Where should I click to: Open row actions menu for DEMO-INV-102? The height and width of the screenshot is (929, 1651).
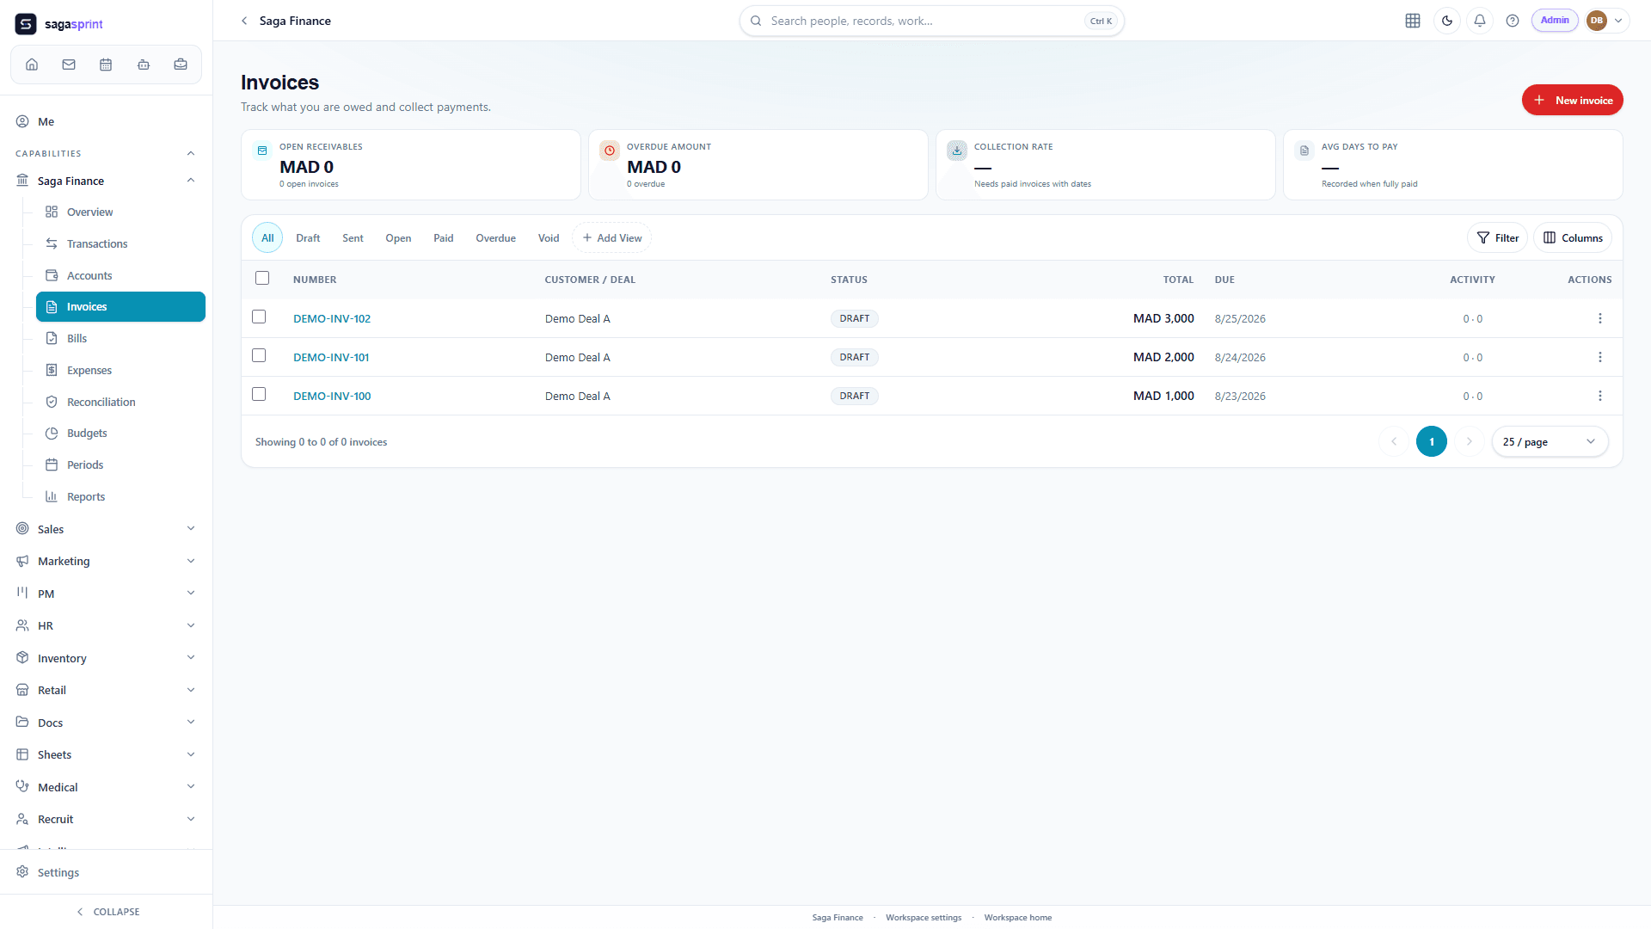(1600, 318)
